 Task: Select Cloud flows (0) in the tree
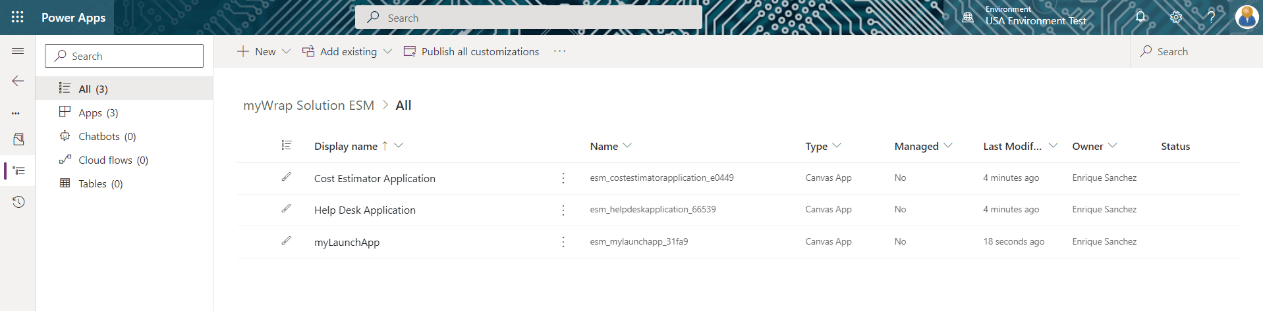124,160
